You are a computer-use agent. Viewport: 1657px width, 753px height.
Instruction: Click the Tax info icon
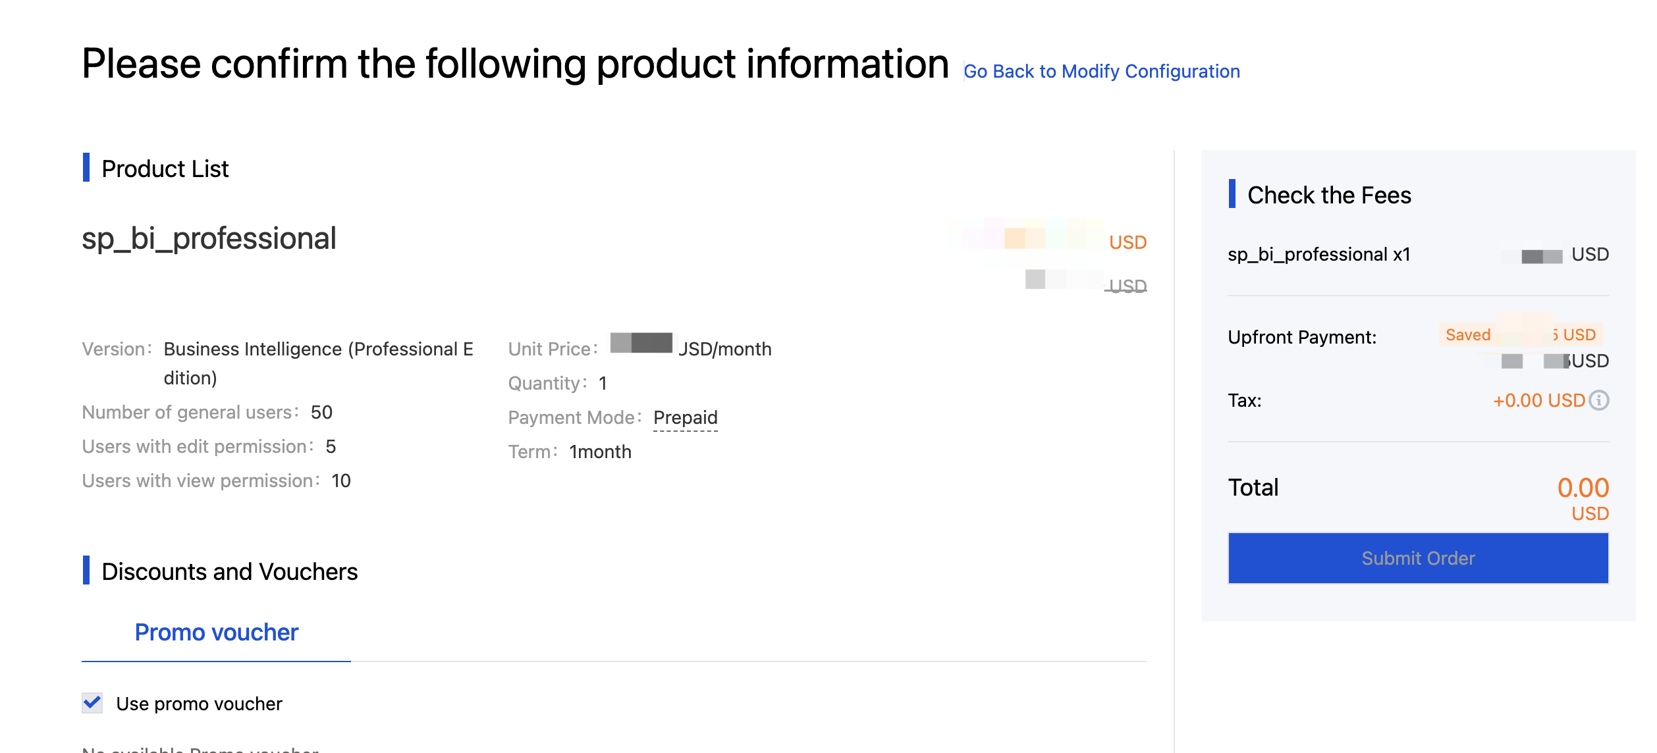coord(1598,400)
